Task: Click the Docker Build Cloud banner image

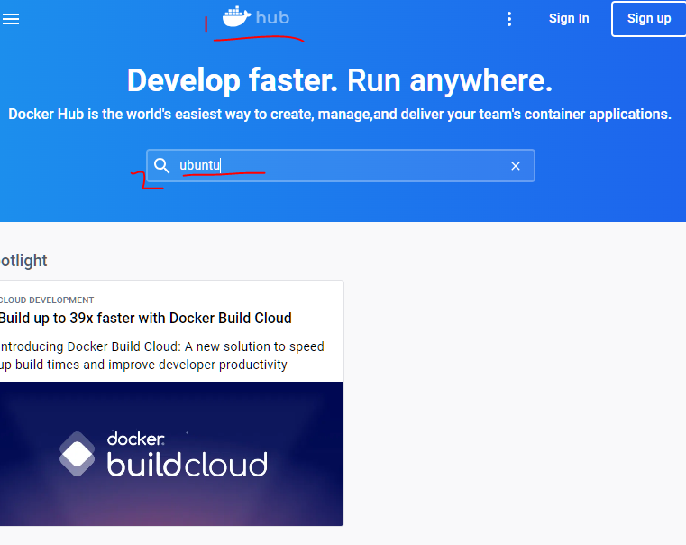Action: coord(171,454)
